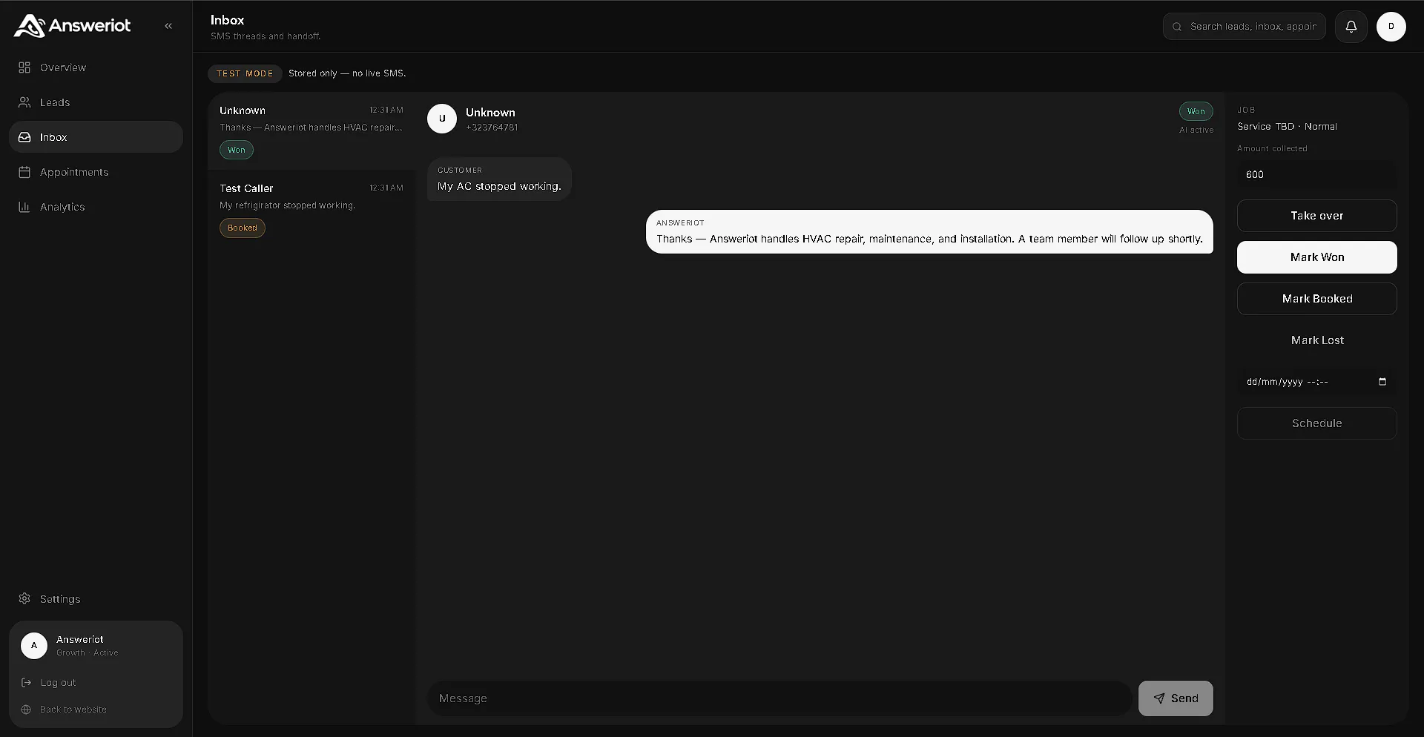This screenshot has height=737, width=1424.
Task: Click 'Stored only — no live SMS.' text
Action: click(x=347, y=73)
